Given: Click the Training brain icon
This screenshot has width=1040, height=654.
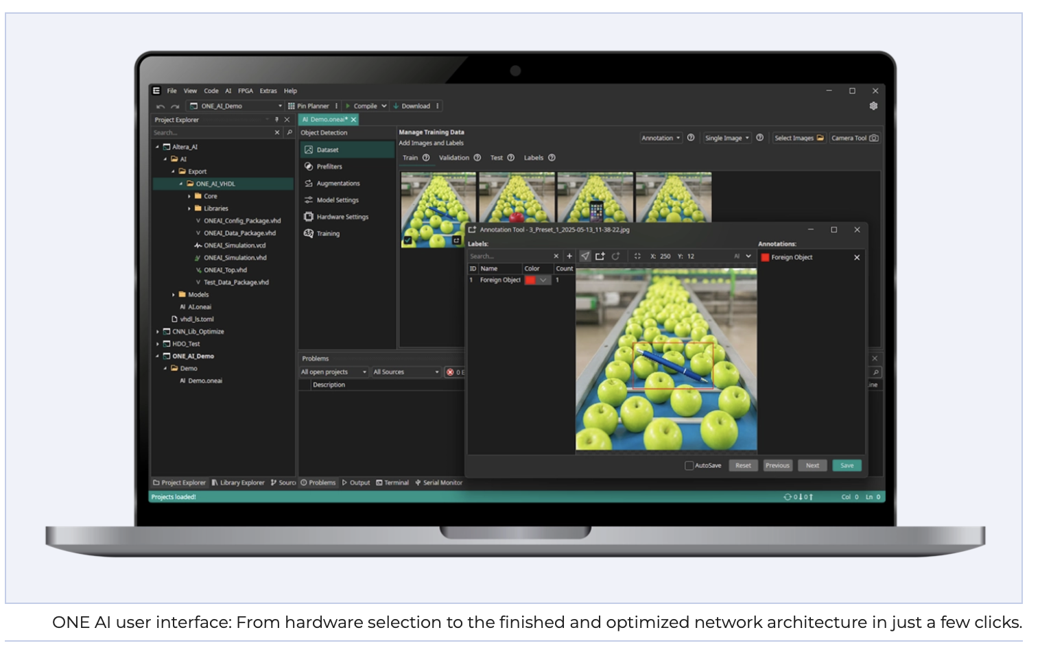Looking at the screenshot, I should (309, 233).
